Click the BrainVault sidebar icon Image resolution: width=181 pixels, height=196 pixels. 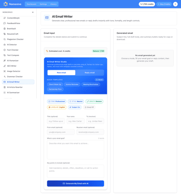coord(5,29)
